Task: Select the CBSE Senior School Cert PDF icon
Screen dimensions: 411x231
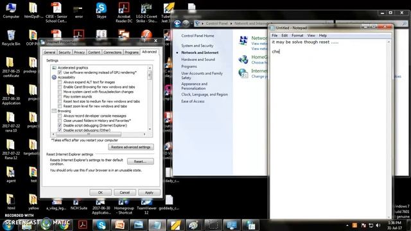Action: (x=56, y=13)
